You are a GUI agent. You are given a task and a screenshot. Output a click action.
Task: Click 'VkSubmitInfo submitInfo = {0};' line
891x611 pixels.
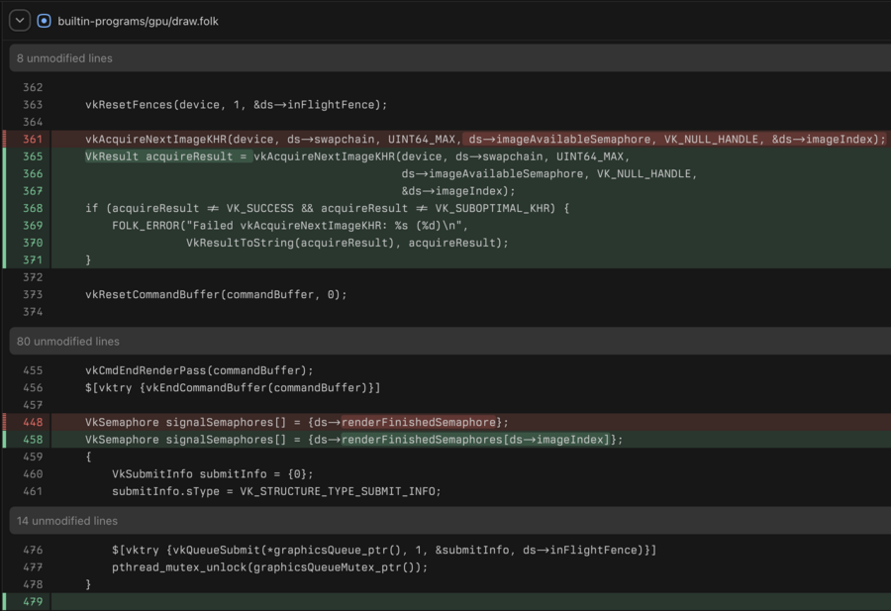point(212,474)
